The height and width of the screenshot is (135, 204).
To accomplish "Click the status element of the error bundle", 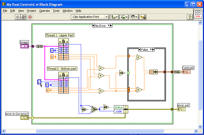I will (119, 107).
